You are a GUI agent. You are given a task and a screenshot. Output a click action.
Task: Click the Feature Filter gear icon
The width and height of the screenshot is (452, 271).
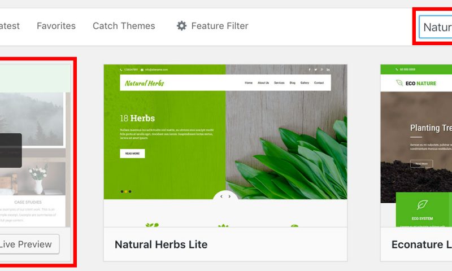click(181, 26)
